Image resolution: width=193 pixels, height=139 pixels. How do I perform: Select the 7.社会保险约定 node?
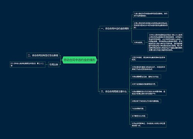tap(138, 108)
